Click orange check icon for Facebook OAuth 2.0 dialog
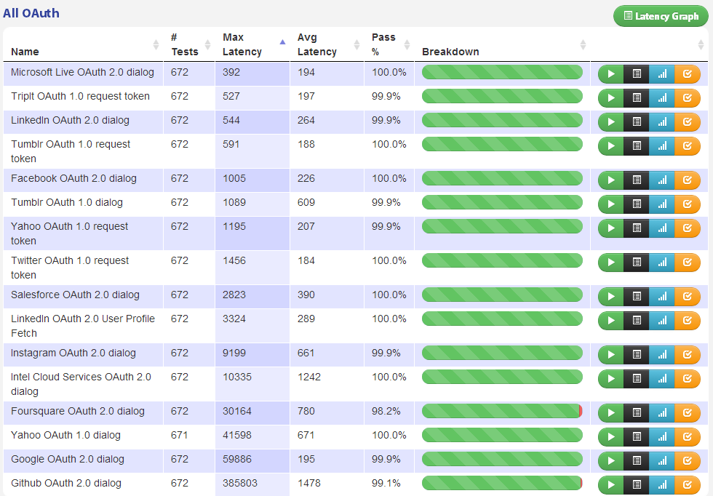Screen dimensions: 713x496 [688, 180]
